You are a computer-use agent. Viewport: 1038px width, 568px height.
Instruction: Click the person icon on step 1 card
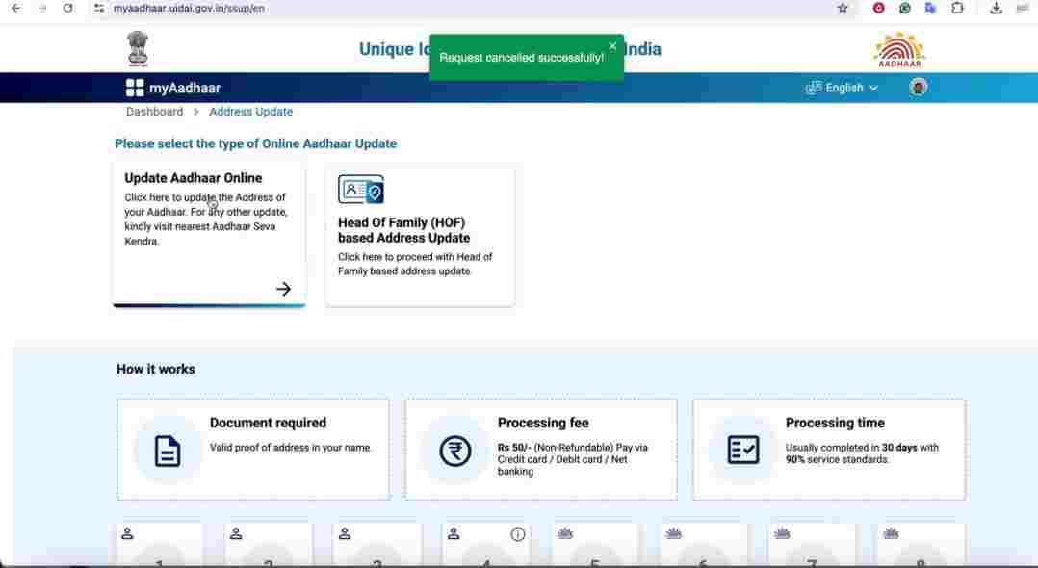point(128,533)
